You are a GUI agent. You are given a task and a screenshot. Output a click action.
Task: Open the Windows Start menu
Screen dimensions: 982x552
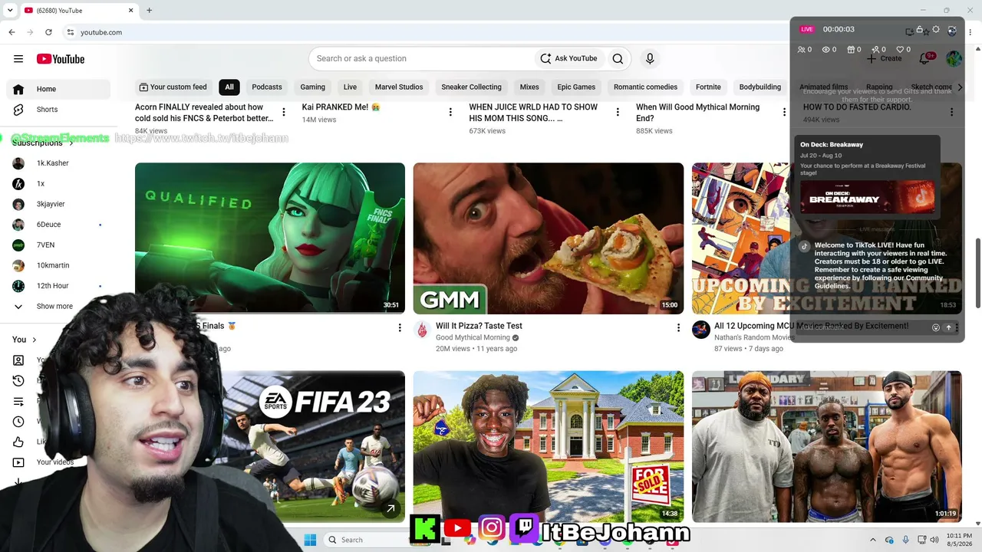click(x=310, y=540)
